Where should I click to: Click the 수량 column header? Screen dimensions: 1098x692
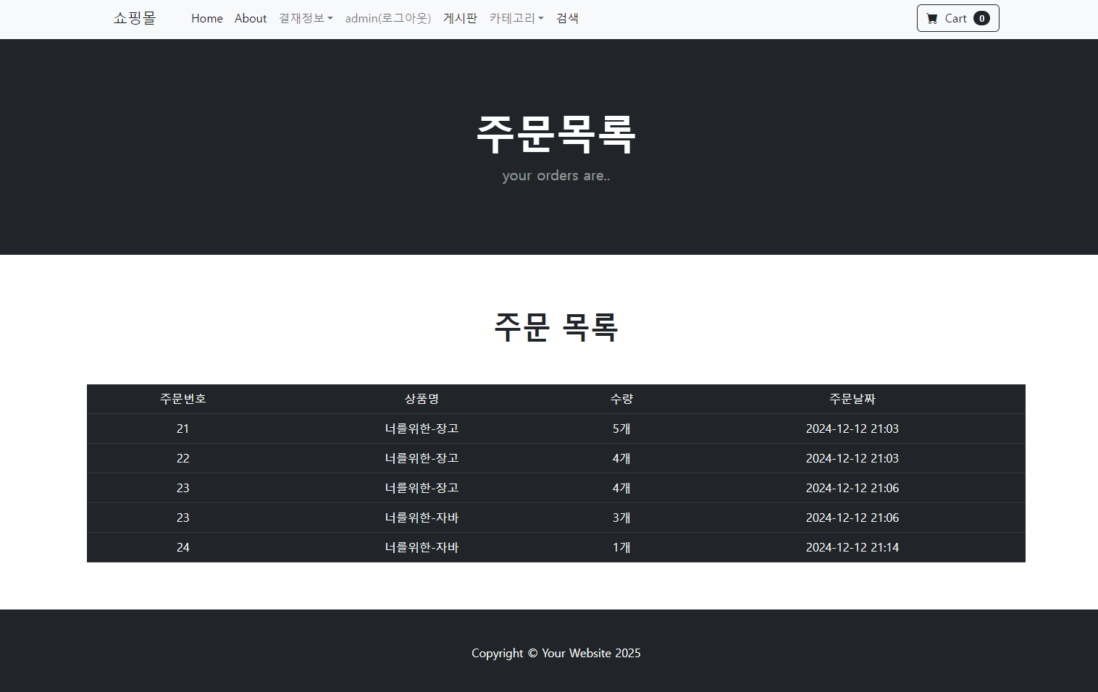click(621, 399)
